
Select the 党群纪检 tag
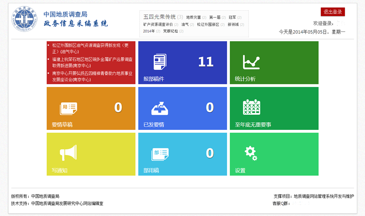(170, 31)
